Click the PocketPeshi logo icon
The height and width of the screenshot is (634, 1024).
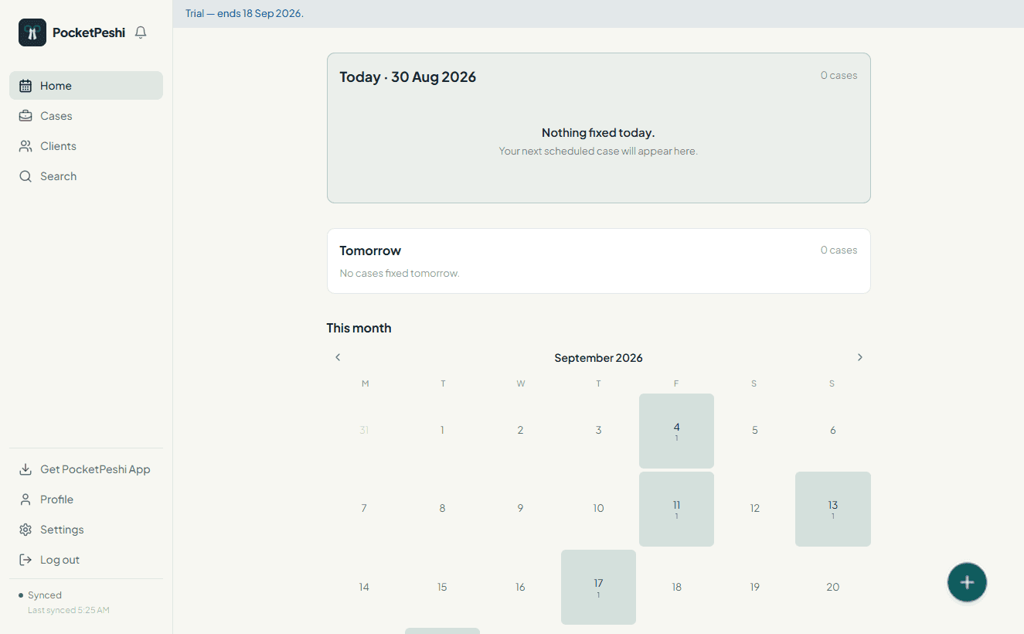pos(32,32)
